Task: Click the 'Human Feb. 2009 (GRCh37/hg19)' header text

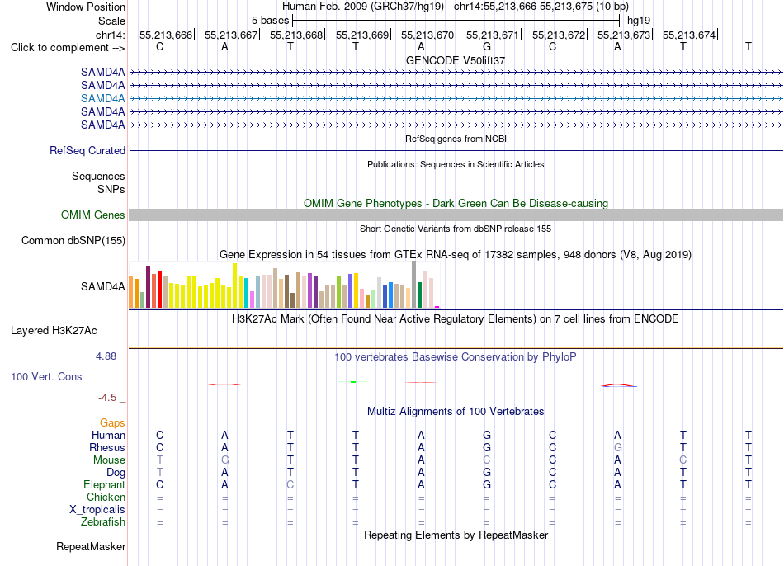Action: 363,7
